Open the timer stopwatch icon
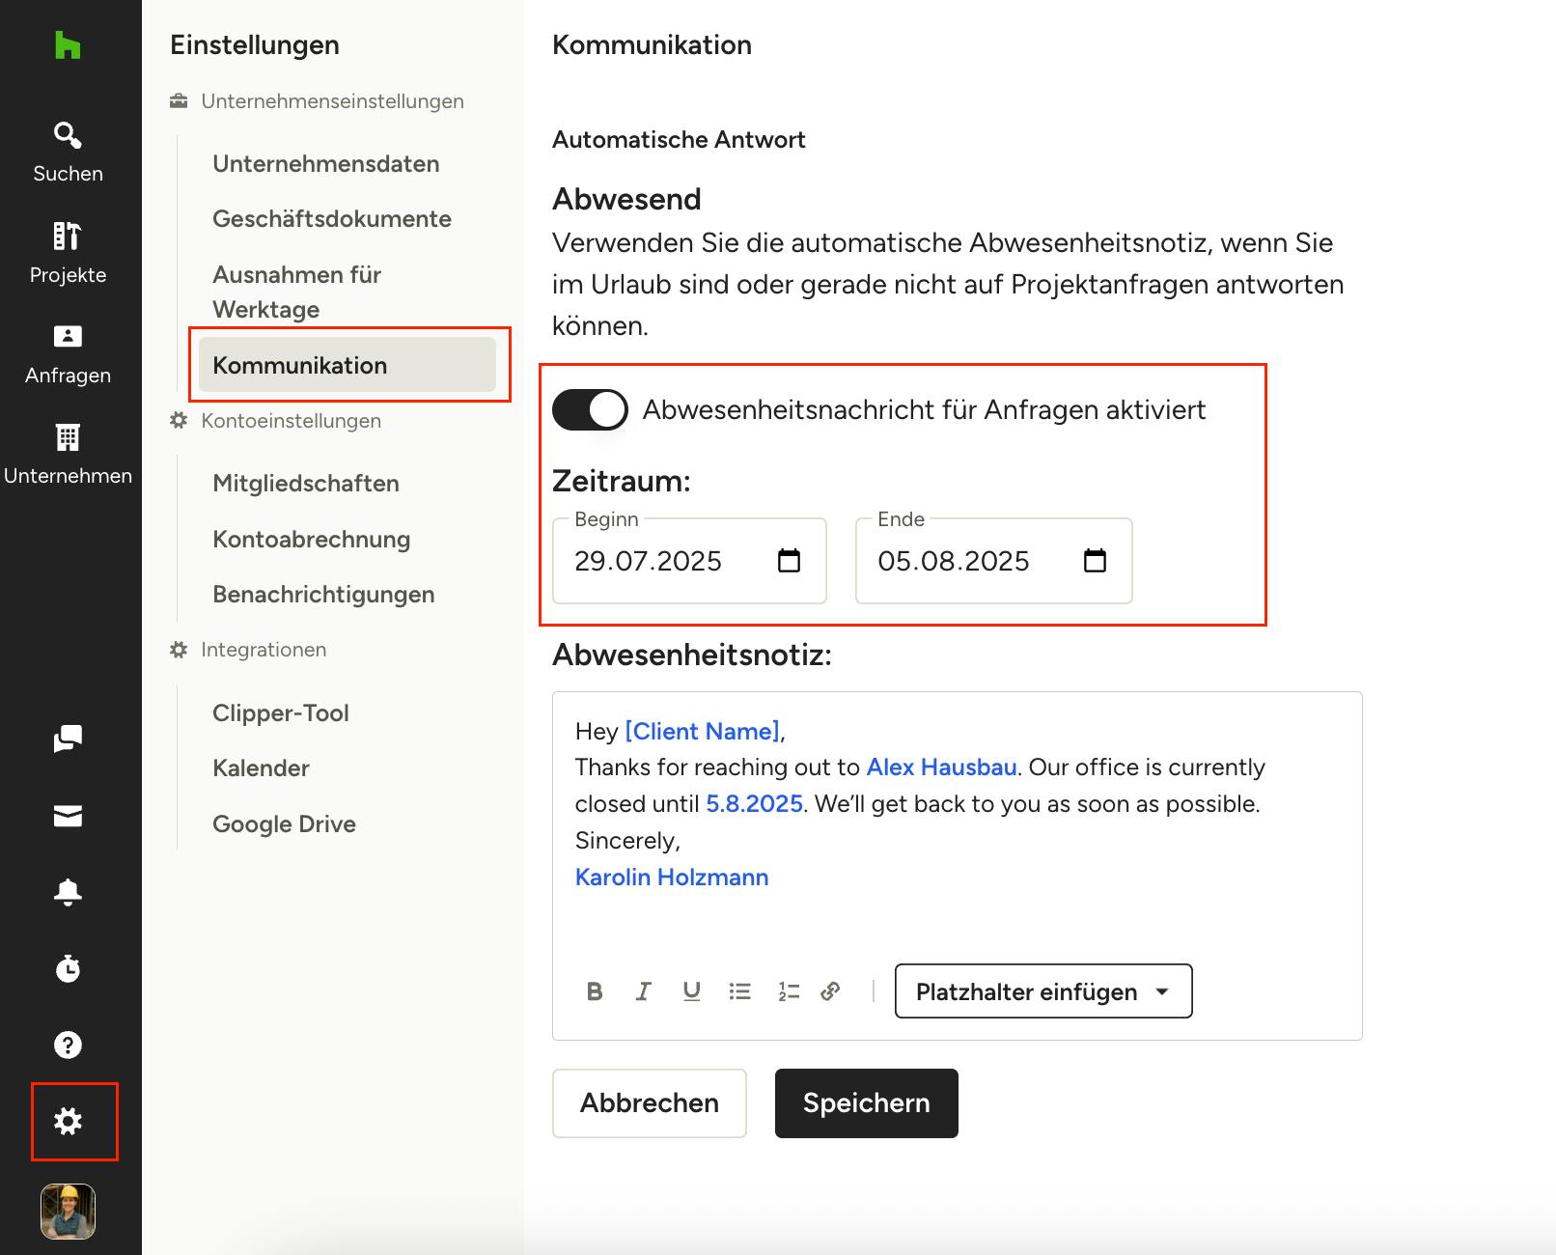Screen dimensions: 1556x1255 (x=68, y=968)
